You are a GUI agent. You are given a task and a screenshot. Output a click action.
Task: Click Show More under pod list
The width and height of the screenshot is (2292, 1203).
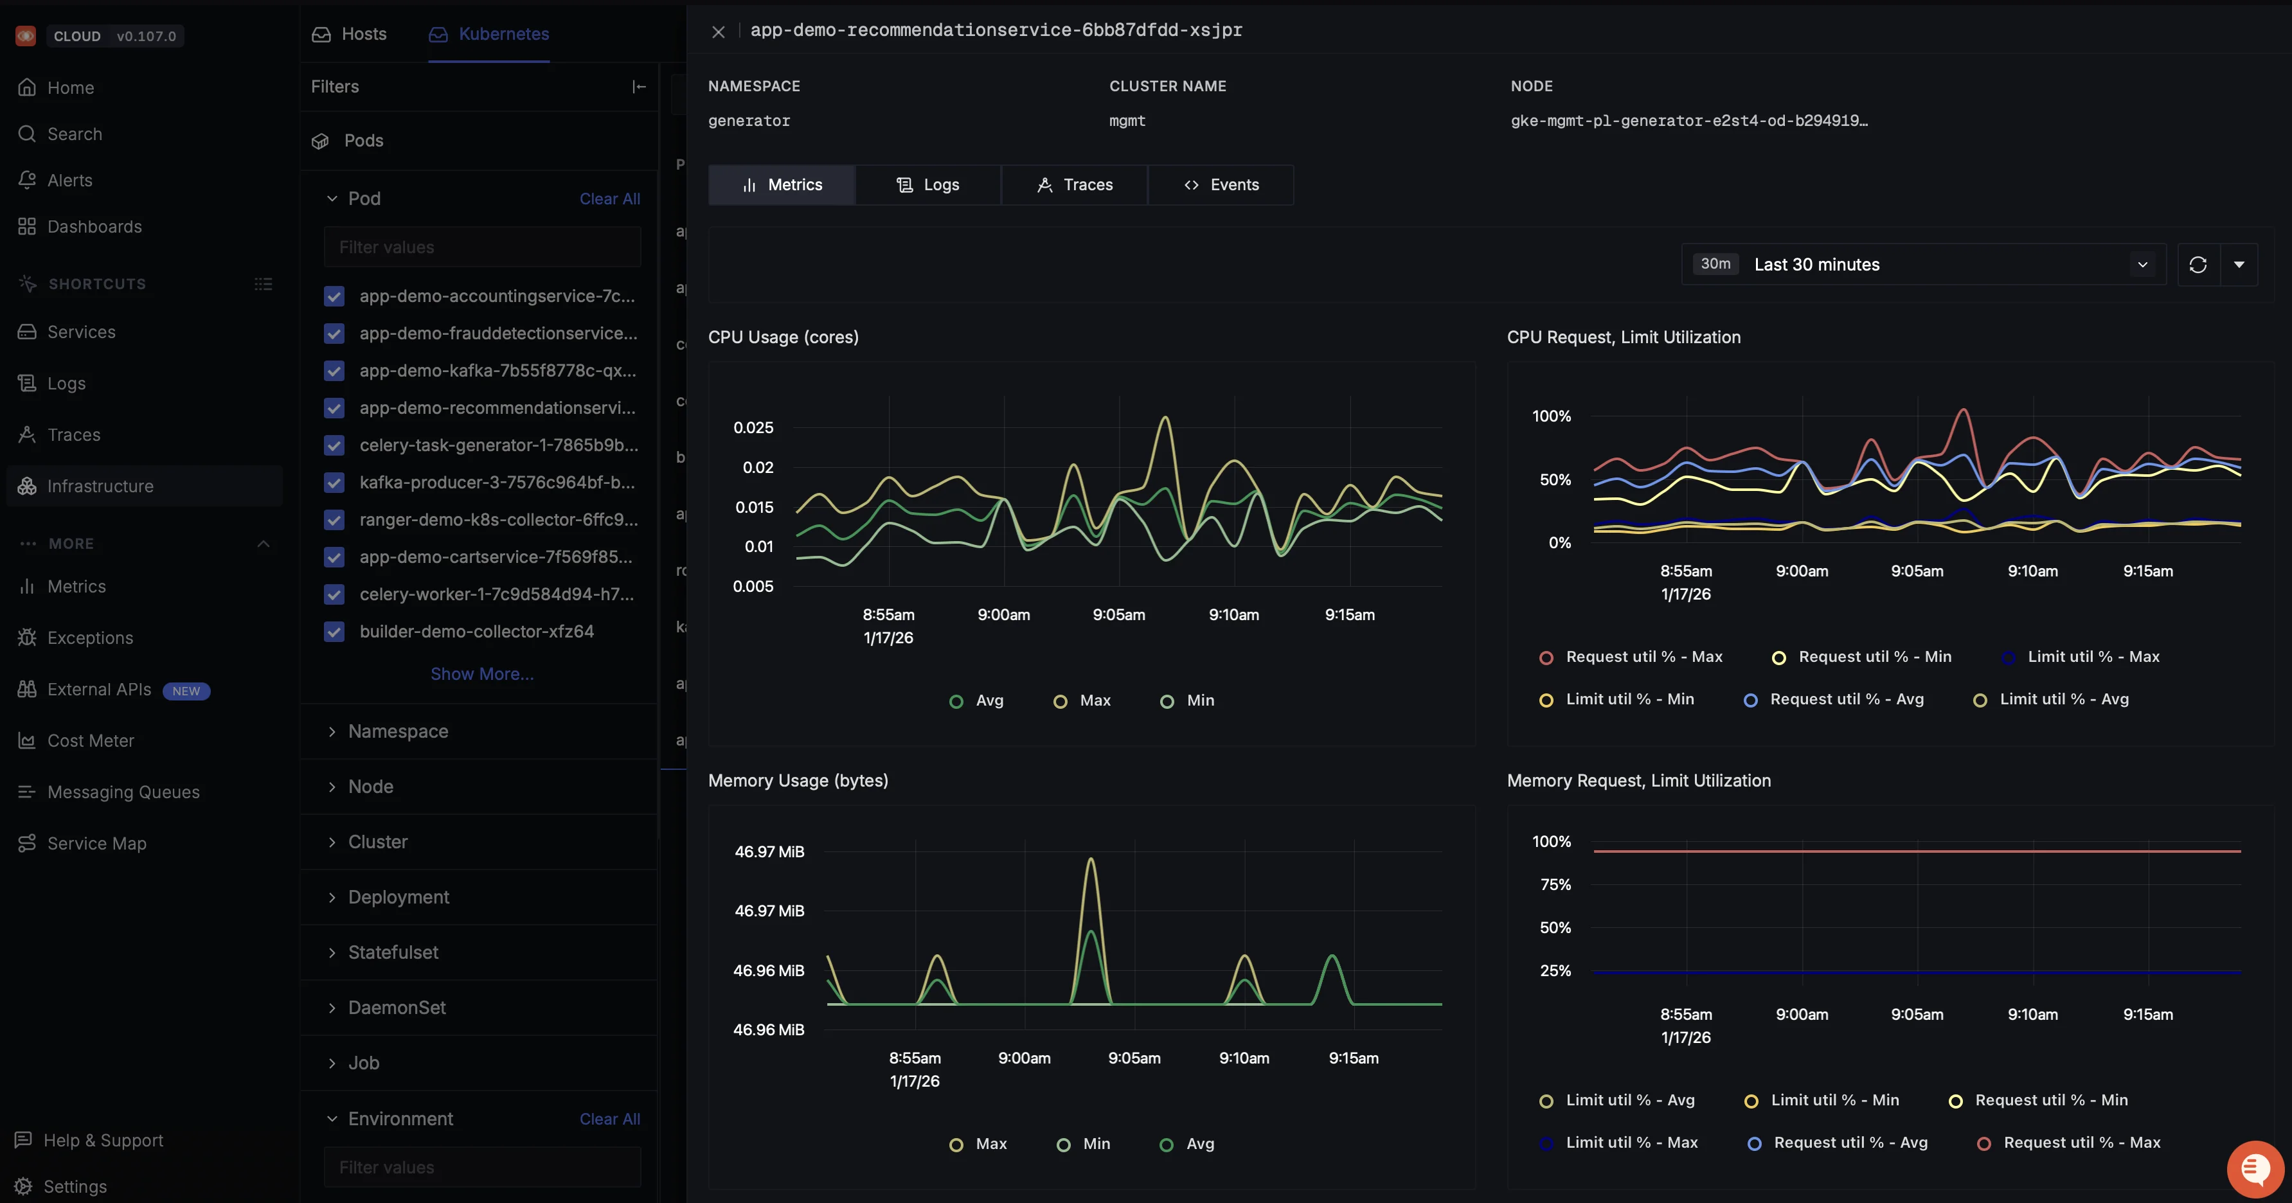coord(482,673)
